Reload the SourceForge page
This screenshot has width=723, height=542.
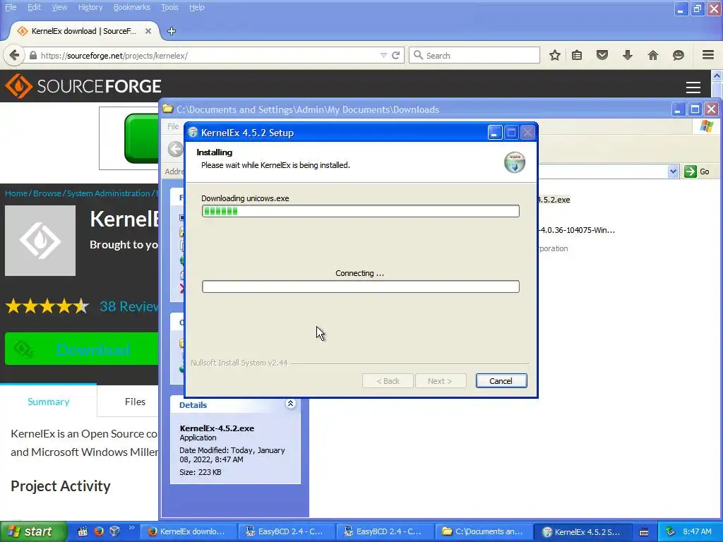click(x=395, y=55)
